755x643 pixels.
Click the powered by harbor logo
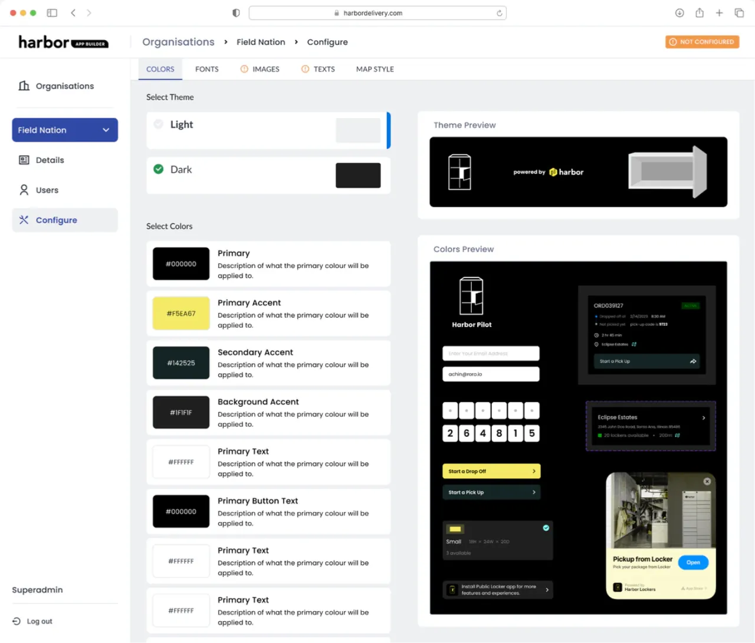[548, 172]
